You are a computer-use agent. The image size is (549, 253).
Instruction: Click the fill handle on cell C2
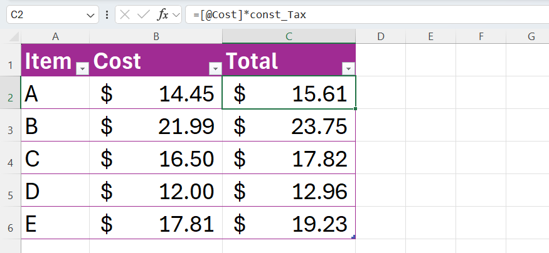(355, 109)
